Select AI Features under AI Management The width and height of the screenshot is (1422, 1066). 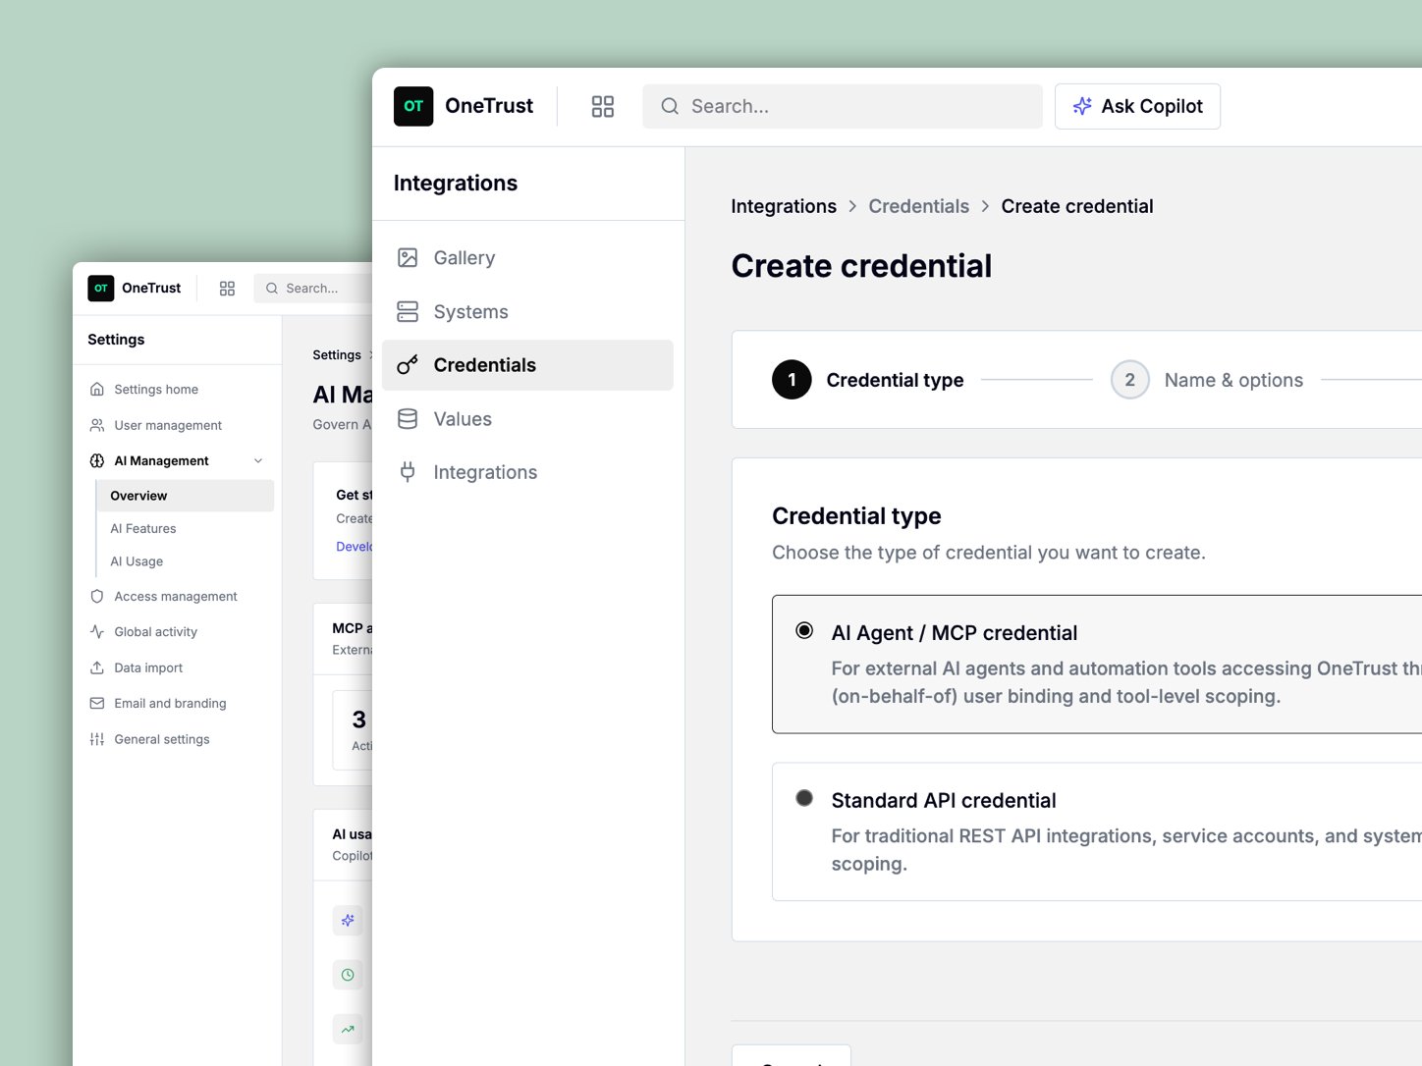coord(186,528)
